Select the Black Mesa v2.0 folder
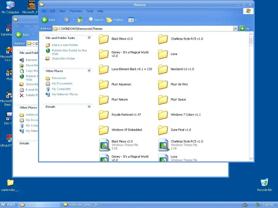The height and width of the screenshot is (208, 278). coord(116,39)
